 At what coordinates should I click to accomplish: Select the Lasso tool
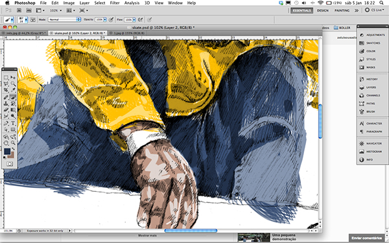6,84
